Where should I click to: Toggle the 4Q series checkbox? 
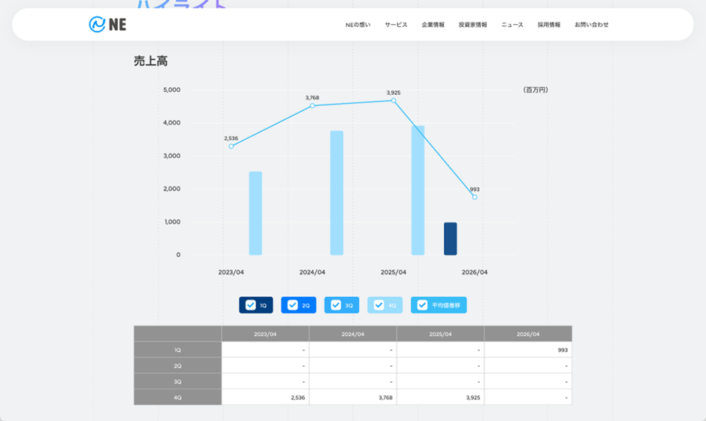tap(379, 305)
